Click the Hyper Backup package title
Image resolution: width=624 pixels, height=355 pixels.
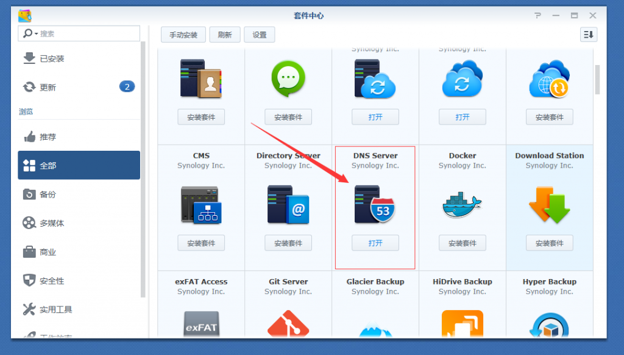(x=550, y=281)
